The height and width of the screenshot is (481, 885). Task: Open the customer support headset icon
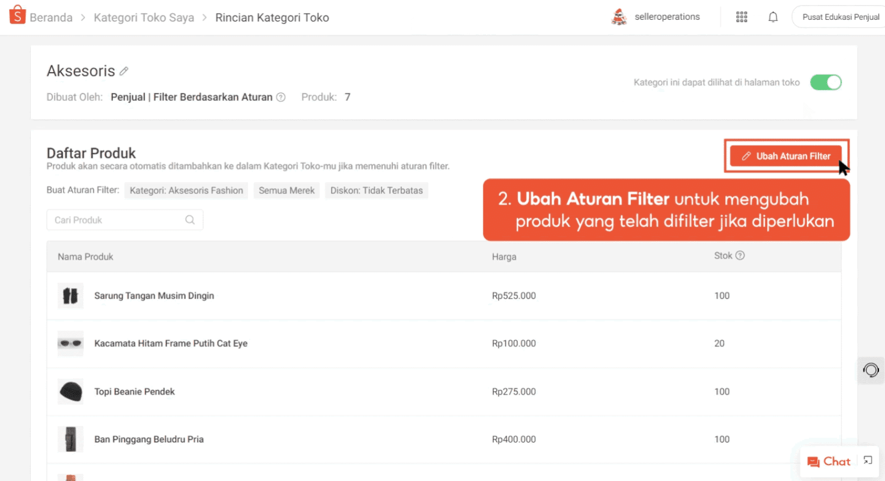click(x=871, y=370)
